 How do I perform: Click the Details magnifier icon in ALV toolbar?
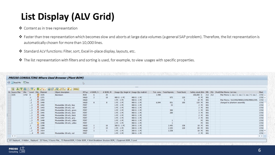[13, 89]
